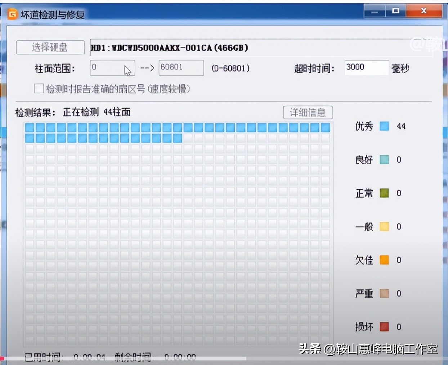Open 详细信息 details panel
The width and height of the screenshot is (448, 365).
coord(308,112)
